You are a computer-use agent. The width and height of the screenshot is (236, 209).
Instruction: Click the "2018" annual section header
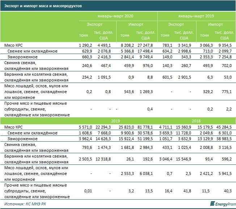pos(196,121)
